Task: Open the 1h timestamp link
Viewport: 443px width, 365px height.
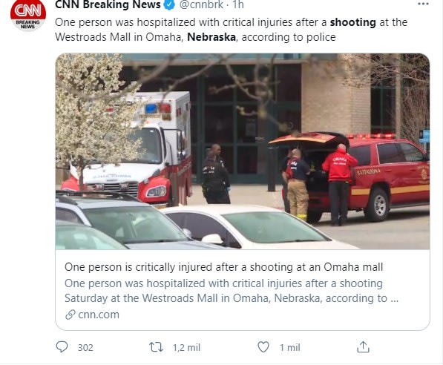Action: pos(238,4)
